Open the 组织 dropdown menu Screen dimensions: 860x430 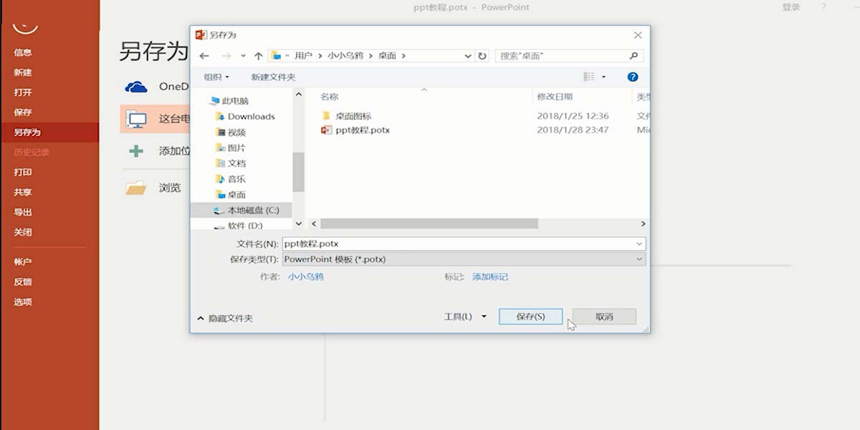pos(216,77)
